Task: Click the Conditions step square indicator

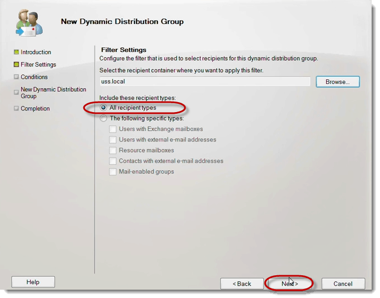Action: click(x=16, y=77)
